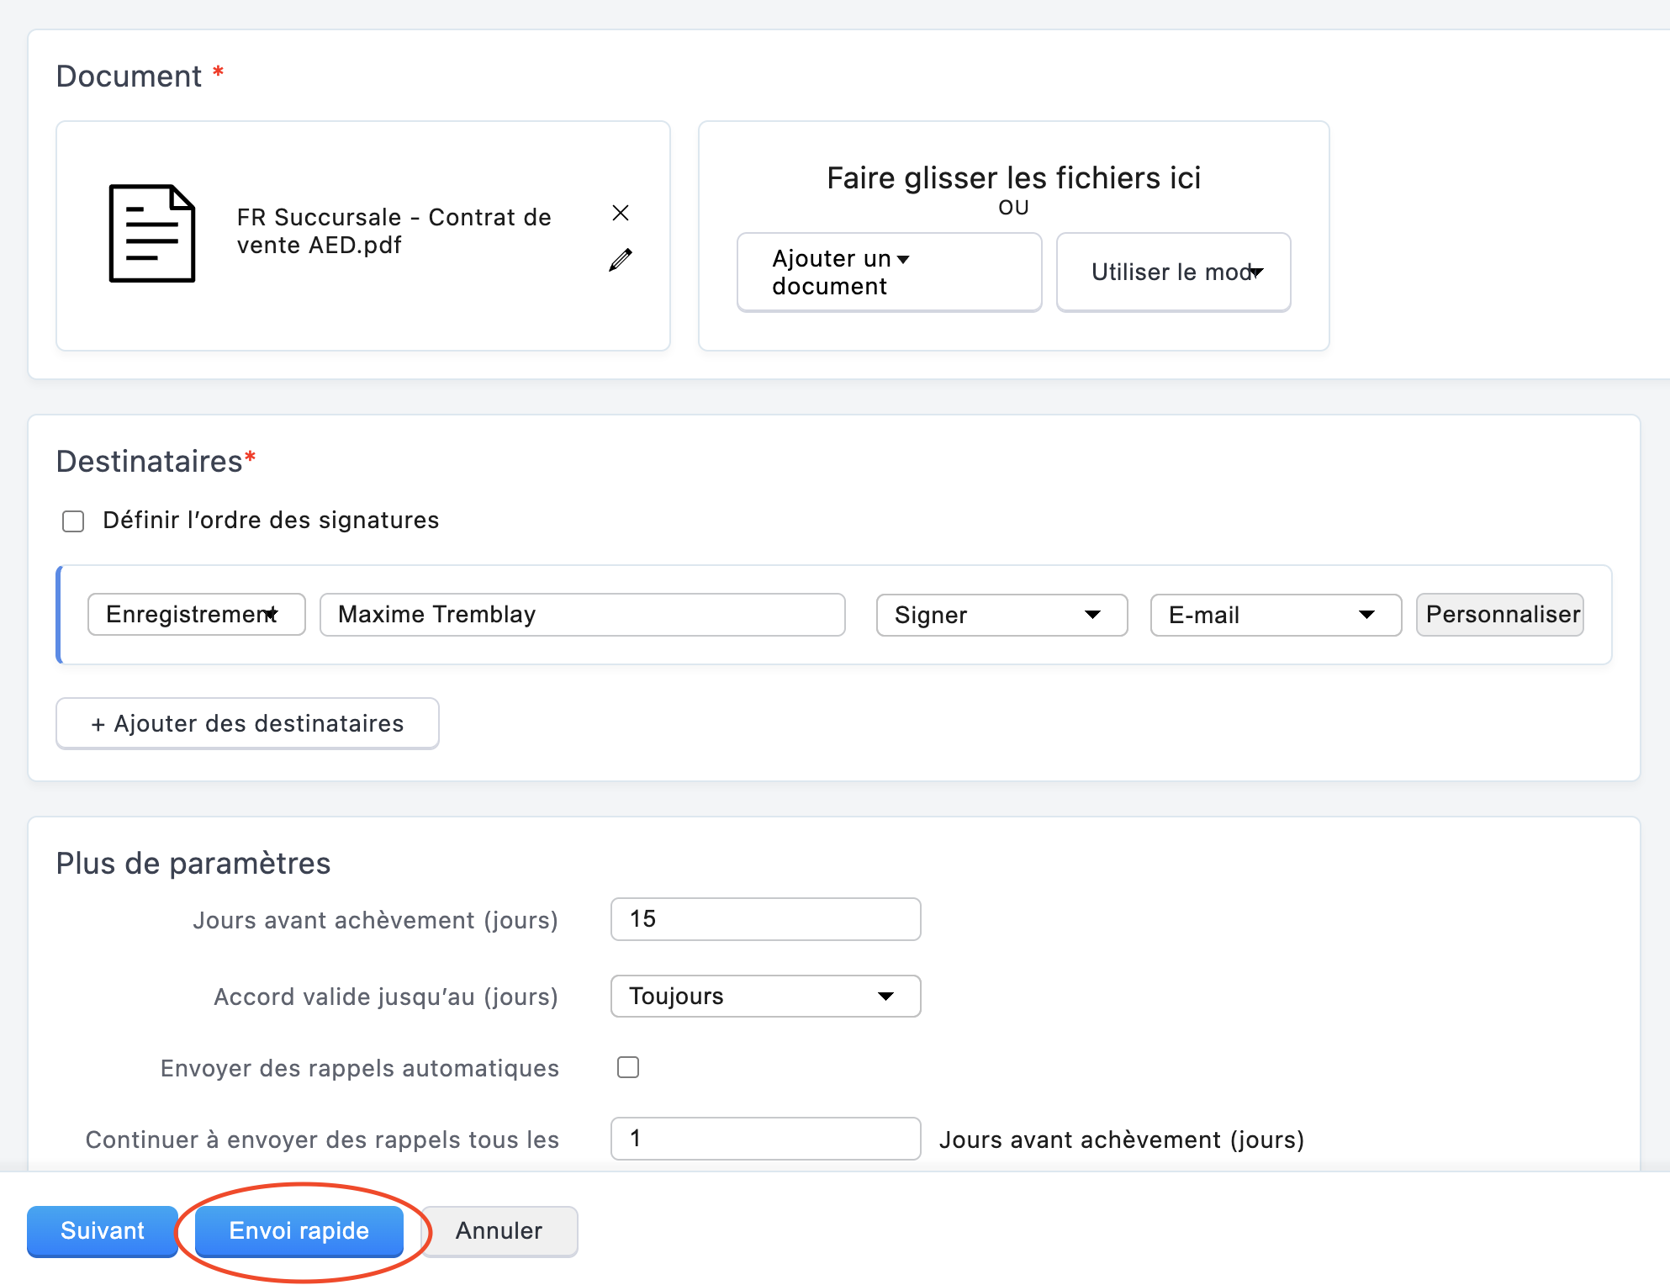Click the Personnaliser button
This screenshot has width=1670, height=1285.
pyautogui.click(x=1500, y=615)
